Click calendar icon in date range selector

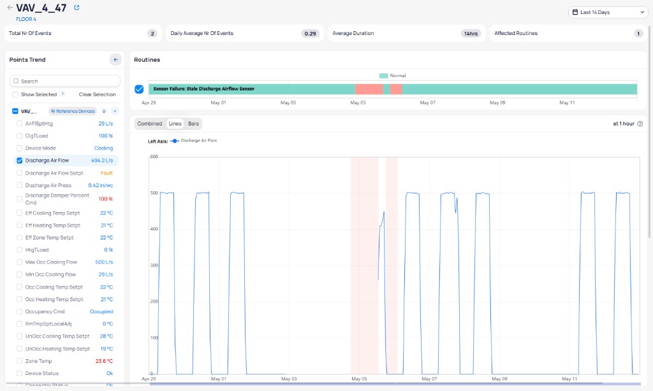click(x=575, y=12)
